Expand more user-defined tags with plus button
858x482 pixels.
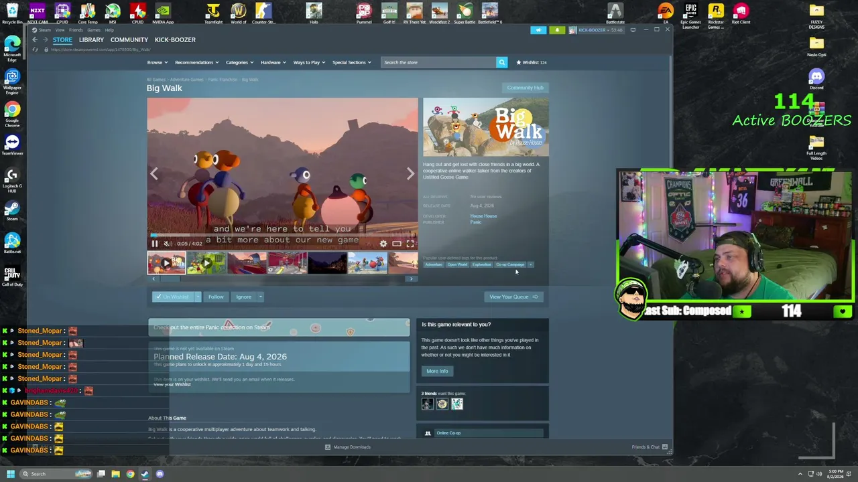coord(530,264)
